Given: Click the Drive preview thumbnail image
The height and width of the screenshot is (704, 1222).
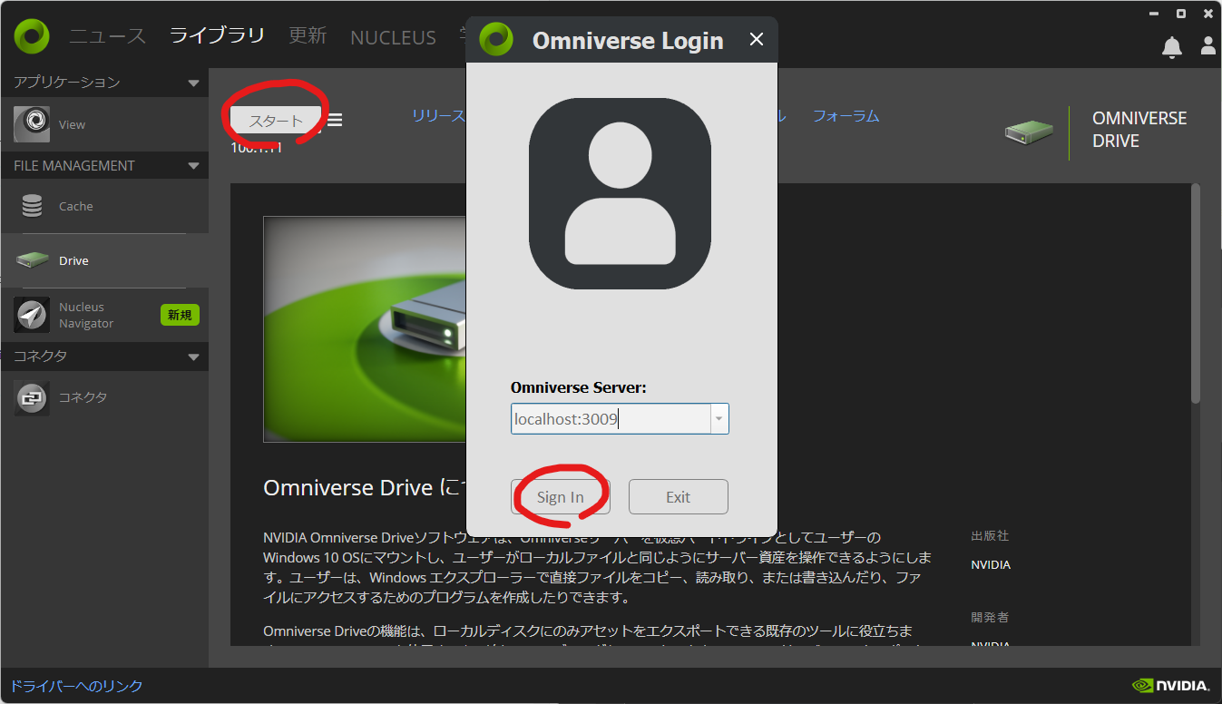Looking at the screenshot, I should coord(365,329).
